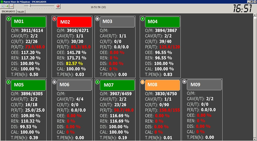Click the green play status icon on M01
This screenshot has width=257, height=141.
[x=8, y=19]
